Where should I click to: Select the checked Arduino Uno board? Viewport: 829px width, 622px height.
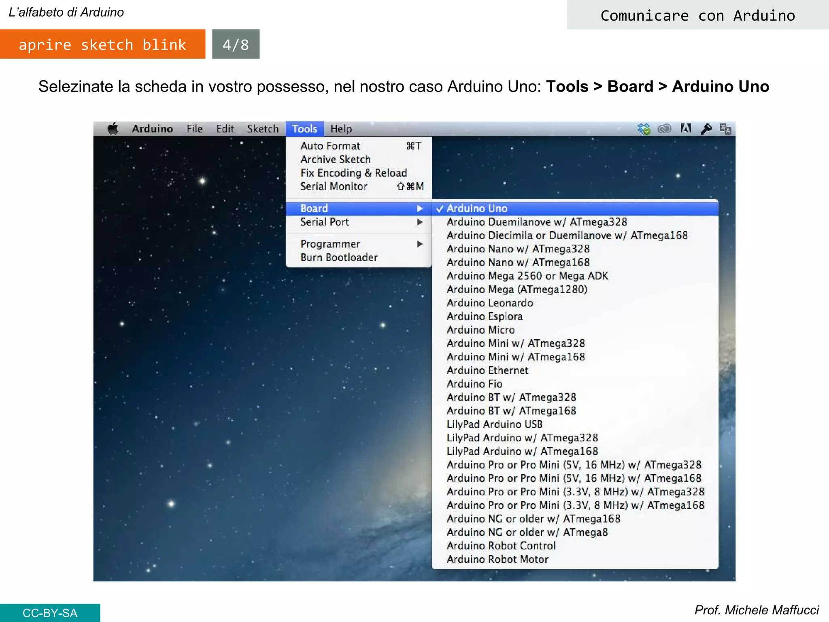[476, 208]
